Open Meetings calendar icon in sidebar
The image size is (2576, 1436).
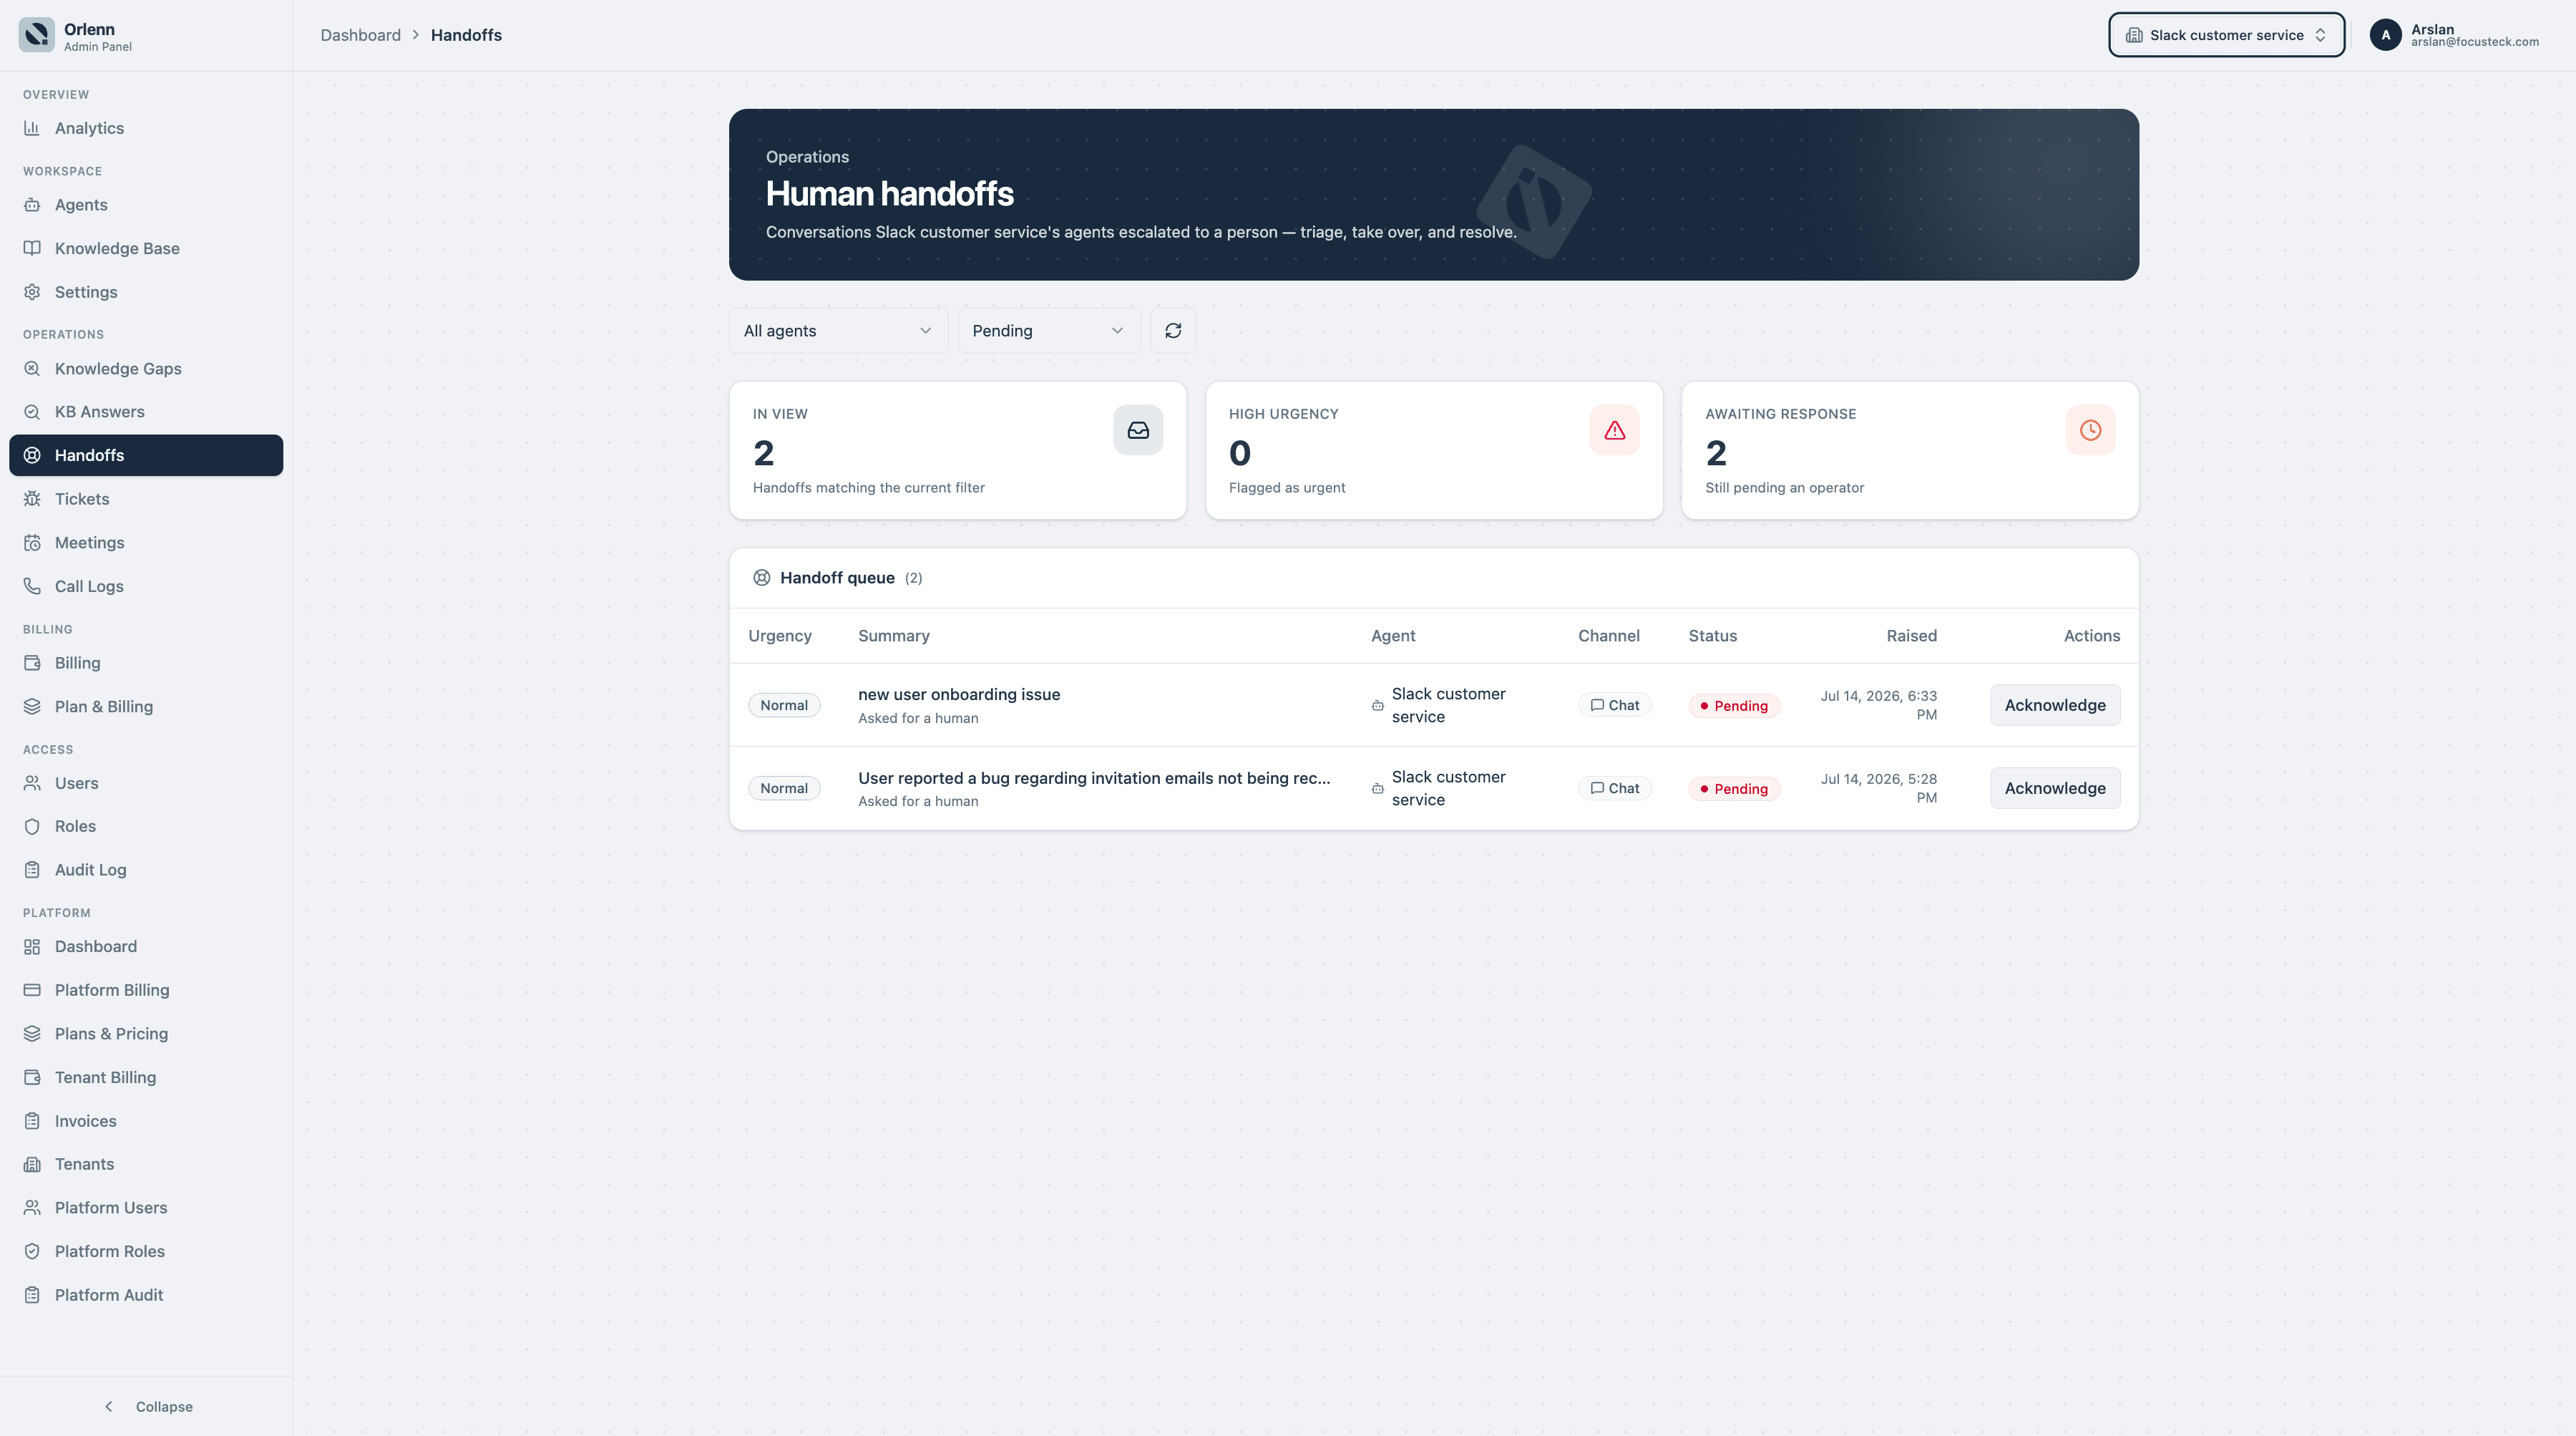click(x=32, y=543)
